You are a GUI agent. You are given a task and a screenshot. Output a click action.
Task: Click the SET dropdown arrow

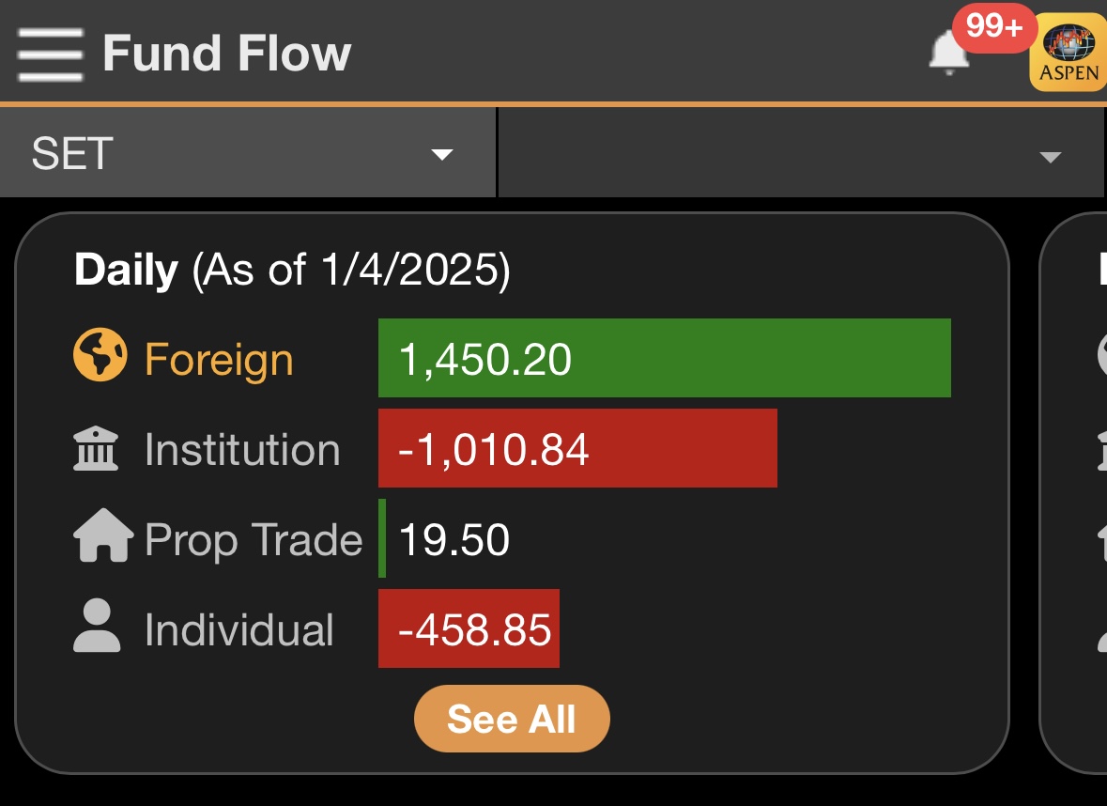pyautogui.click(x=441, y=155)
